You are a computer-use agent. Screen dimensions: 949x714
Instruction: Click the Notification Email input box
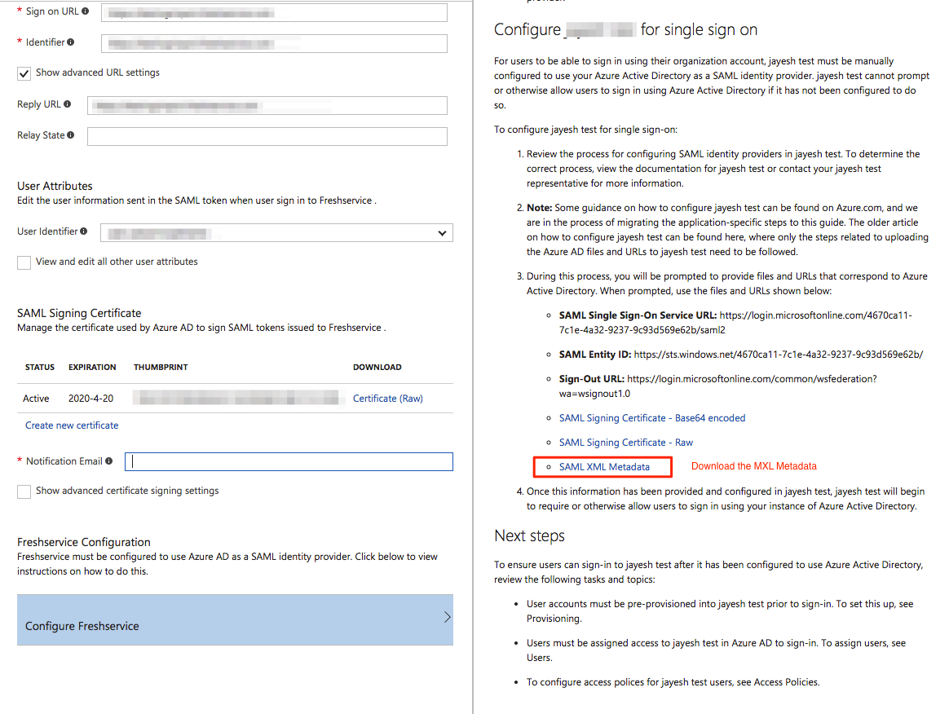(289, 461)
